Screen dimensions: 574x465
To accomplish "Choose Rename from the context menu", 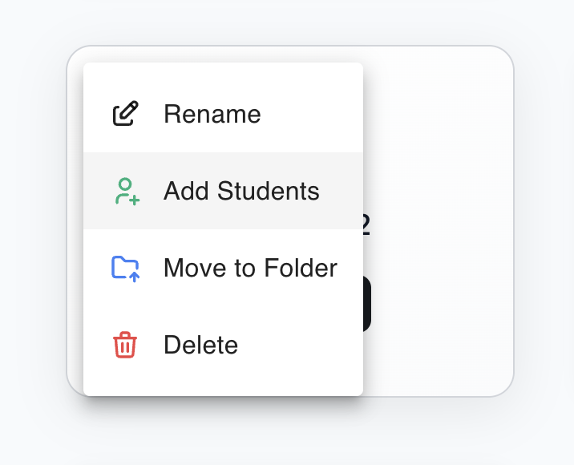I will point(224,114).
